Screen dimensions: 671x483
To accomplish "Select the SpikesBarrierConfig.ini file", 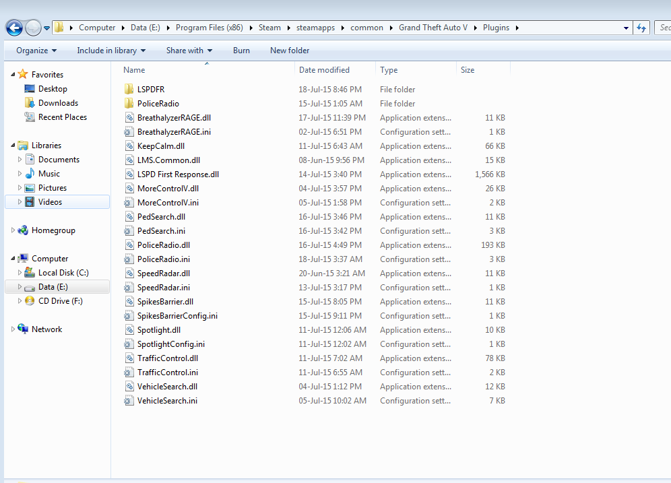I will coord(177,316).
